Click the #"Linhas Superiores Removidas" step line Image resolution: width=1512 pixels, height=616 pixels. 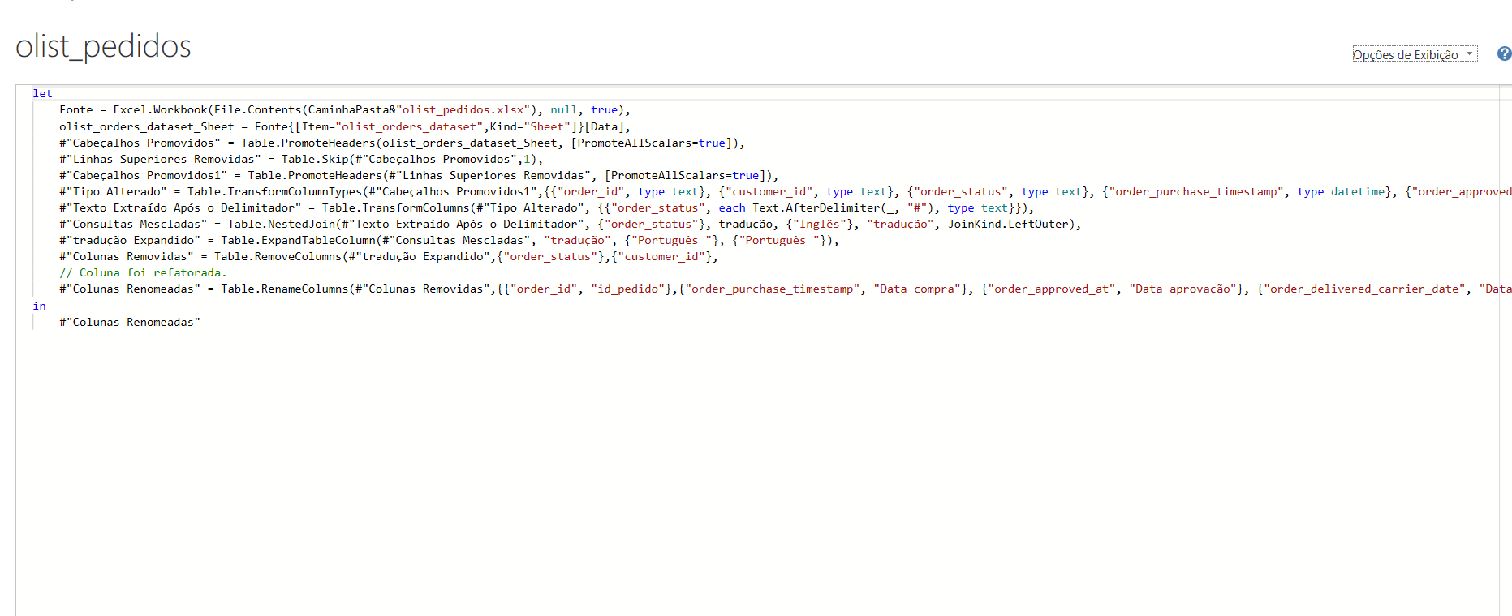pos(301,159)
